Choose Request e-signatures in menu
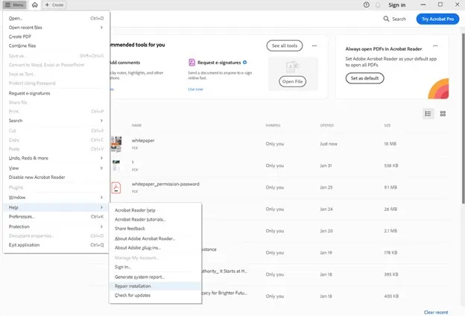The image size is (465, 316). (56, 93)
